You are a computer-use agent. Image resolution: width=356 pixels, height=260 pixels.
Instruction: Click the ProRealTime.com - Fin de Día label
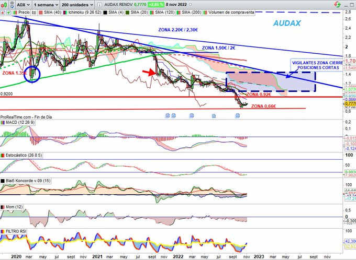coord(26,117)
